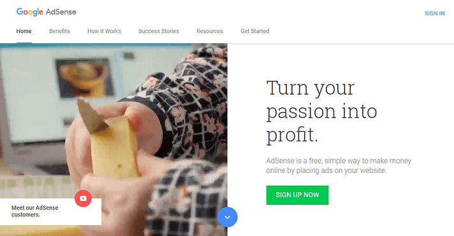This screenshot has height=236, width=454.
Task: Open the Benefits tab
Action: coord(59,31)
